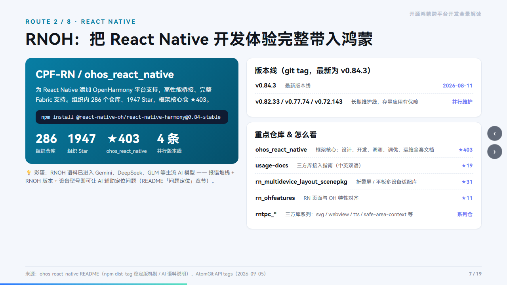The width and height of the screenshot is (507, 285).
Task: Click the 4 条 并行版本线 statistic
Action: point(169,143)
